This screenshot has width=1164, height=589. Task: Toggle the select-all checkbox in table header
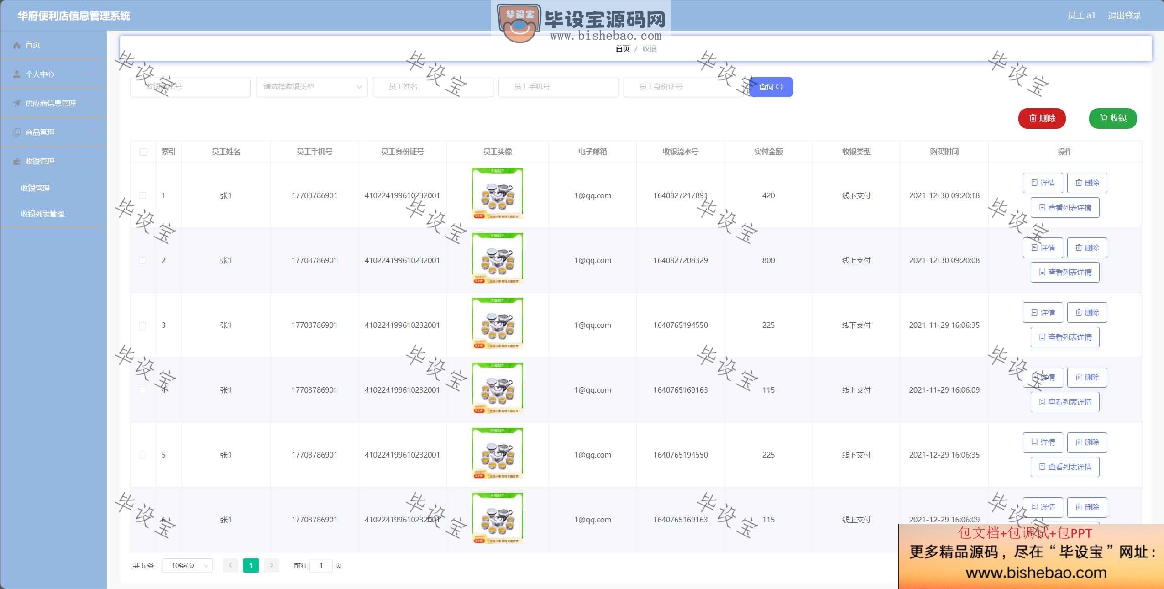tap(143, 152)
